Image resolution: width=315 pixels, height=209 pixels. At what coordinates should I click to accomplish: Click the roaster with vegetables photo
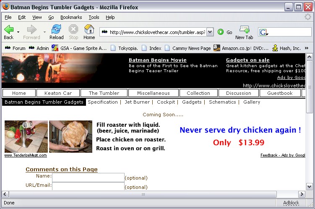[26, 136]
